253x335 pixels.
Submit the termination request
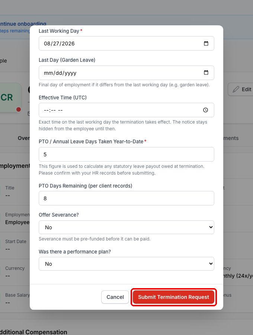pos(173,297)
